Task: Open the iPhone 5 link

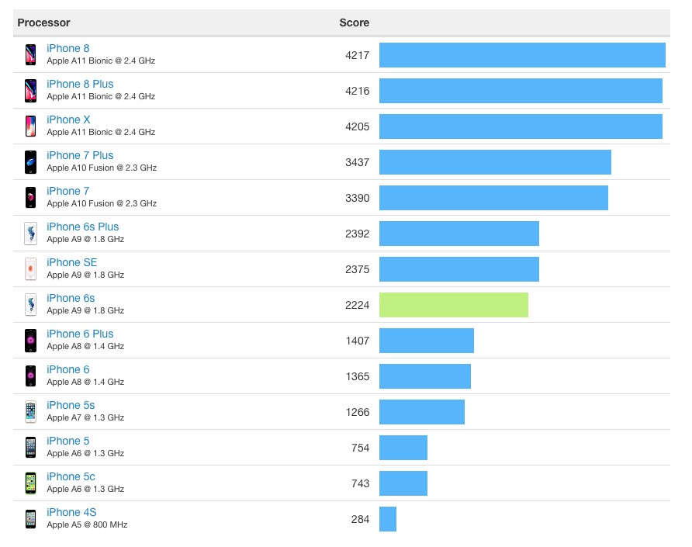Action: pos(67,441)
